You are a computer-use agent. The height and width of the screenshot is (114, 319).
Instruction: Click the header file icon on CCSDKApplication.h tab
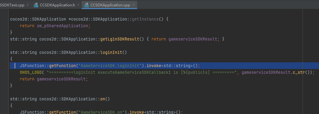click(36, 5)
